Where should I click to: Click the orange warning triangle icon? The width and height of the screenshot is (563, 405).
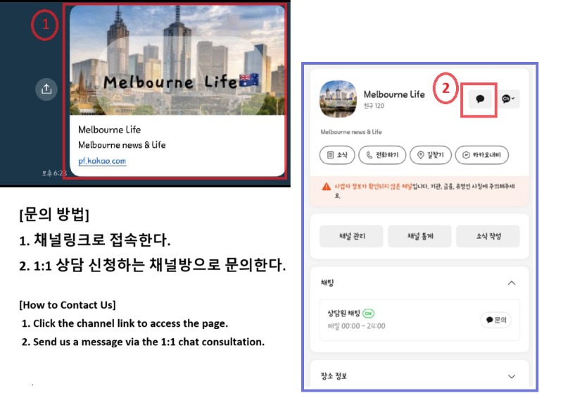pyautogui.click(x=326, y=186)
